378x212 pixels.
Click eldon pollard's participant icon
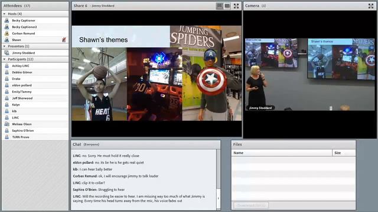(6, 85)
